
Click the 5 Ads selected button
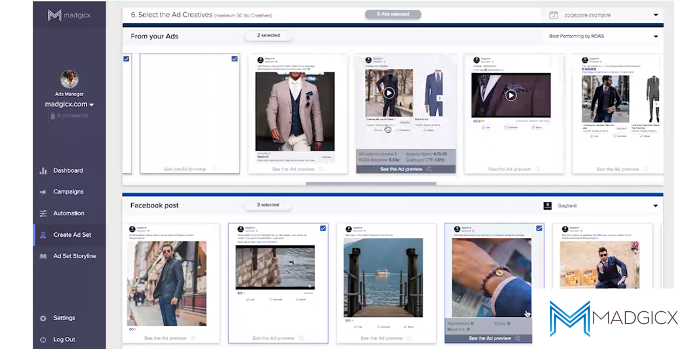click(x=393, y=14)
